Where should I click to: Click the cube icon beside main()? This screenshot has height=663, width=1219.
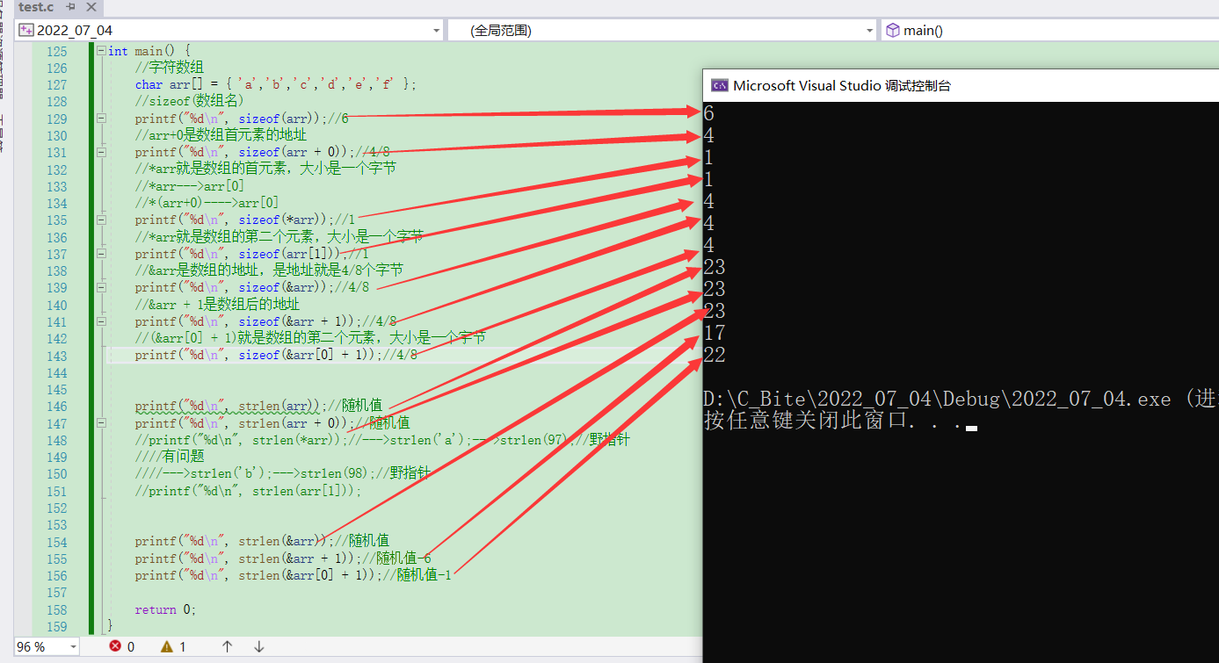click(893, 31)
